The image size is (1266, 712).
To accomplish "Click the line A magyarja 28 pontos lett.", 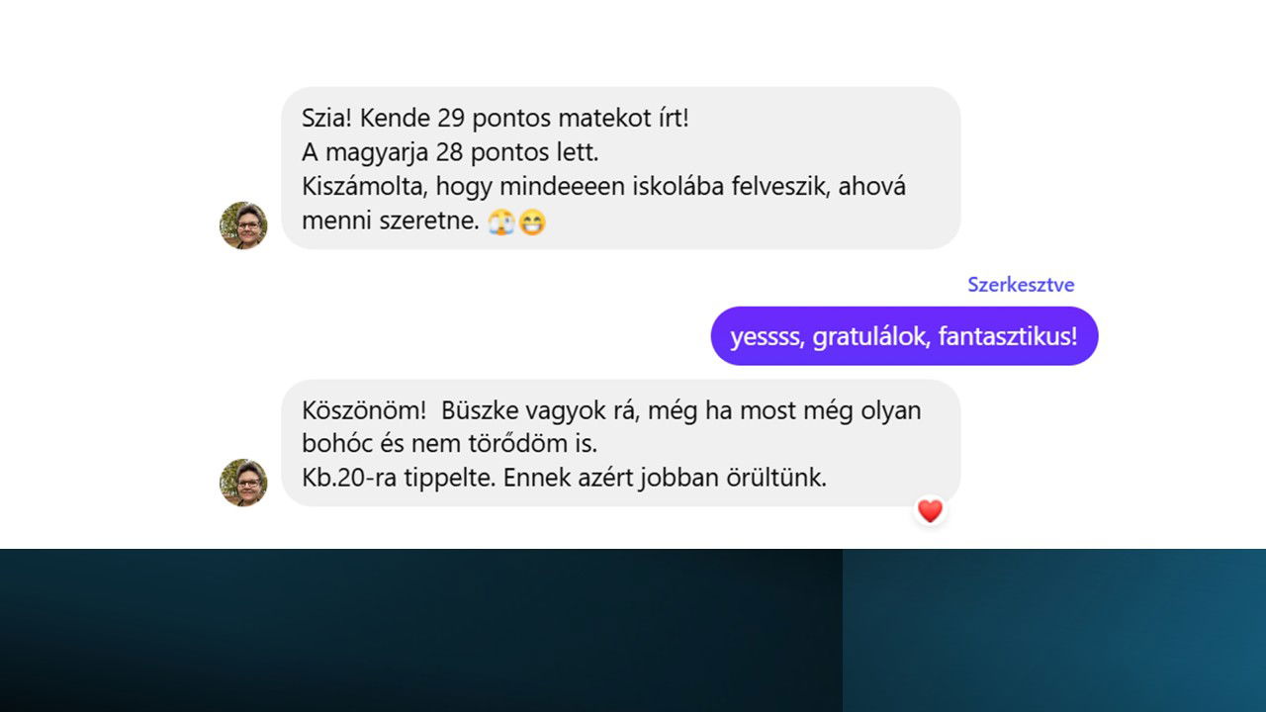I will [450, 153].
